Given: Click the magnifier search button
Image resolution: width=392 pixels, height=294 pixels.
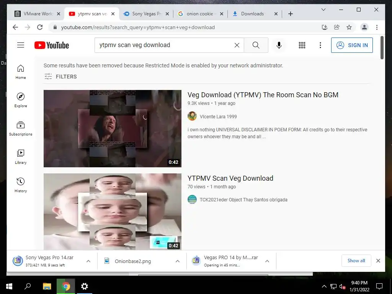Looking at the screenshot, I should [x=256, y=45].
